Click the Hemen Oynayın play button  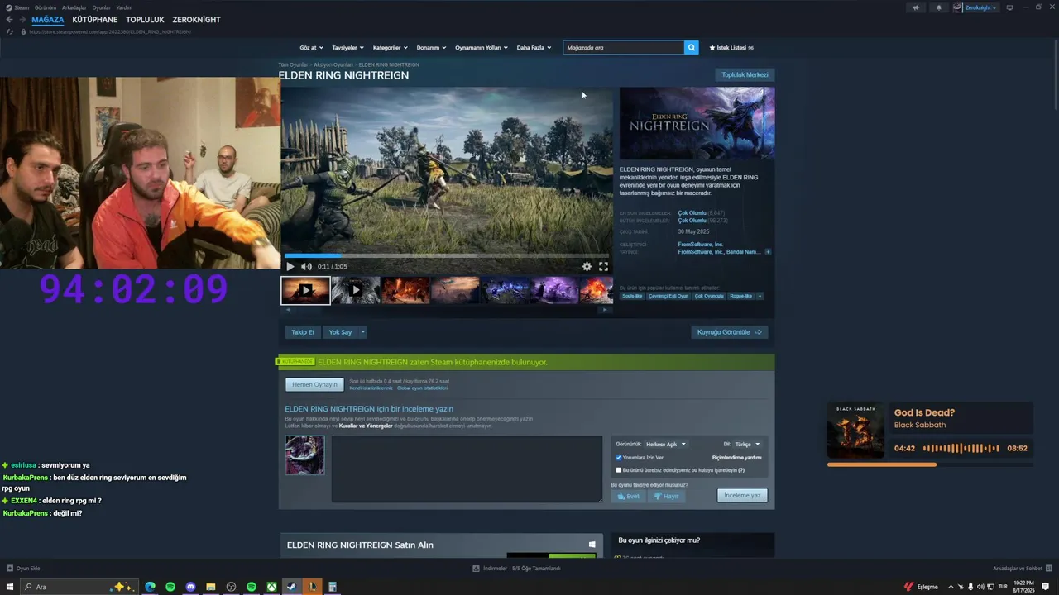pos(314,384)
